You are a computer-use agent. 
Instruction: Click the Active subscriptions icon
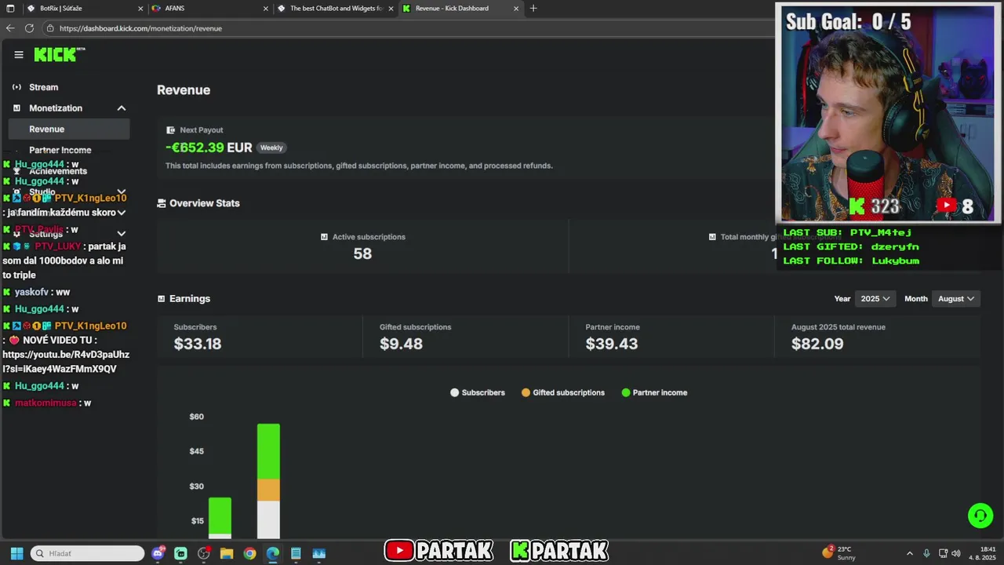(324, 237)
